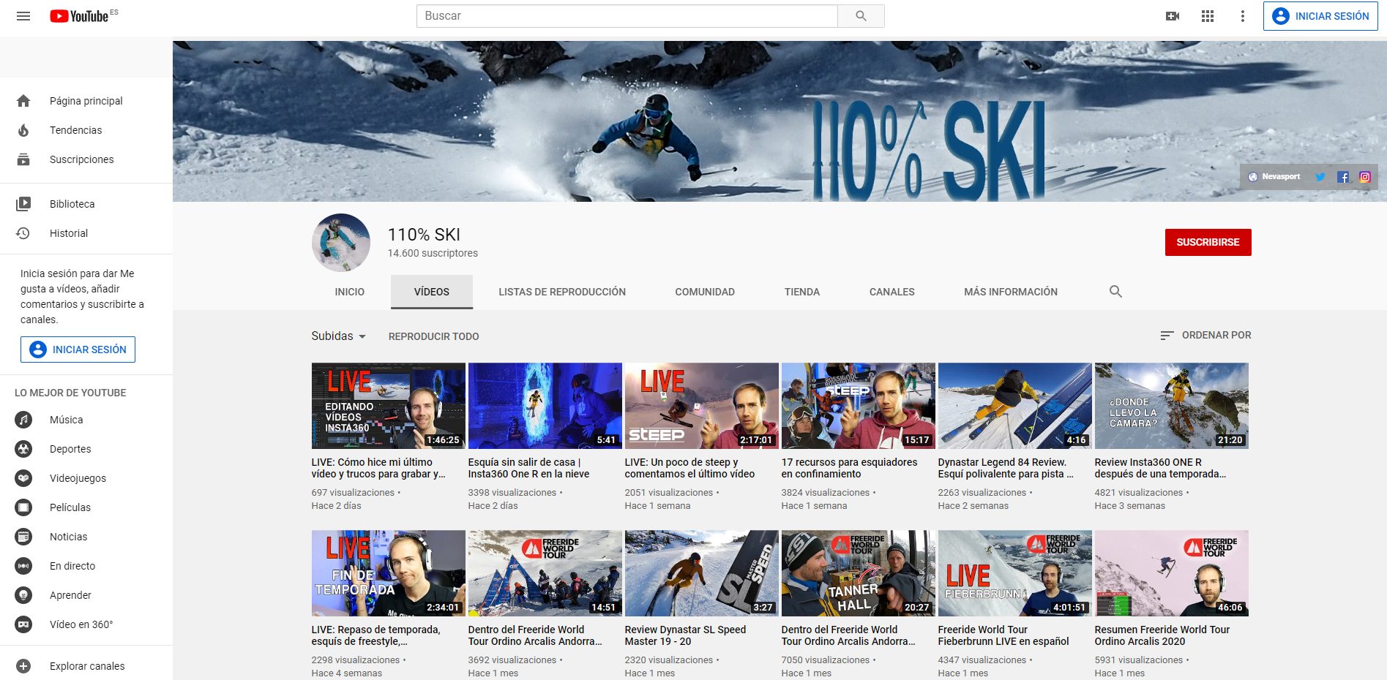1387x680 pixels.
Task: Open the Dynastar Legend 84 Review thumbnail
Action: 1014,406
